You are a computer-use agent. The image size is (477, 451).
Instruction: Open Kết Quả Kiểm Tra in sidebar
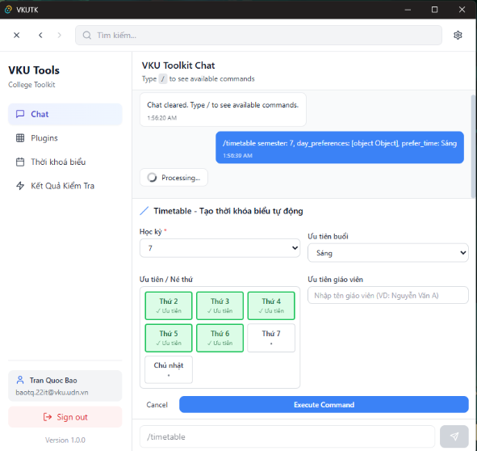65,186
